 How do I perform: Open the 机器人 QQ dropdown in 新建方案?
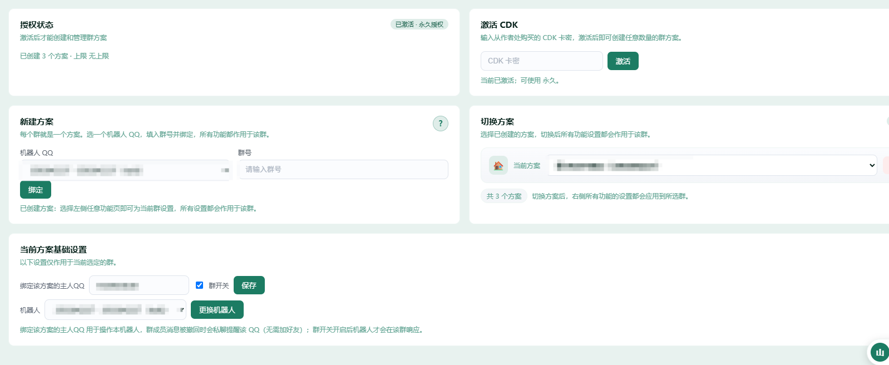(x=126, y=170)
